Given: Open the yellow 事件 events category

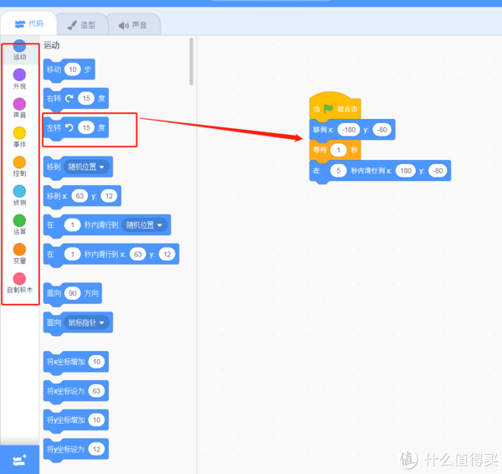Looking at the screenshot, I should click(x=19, y=133).
